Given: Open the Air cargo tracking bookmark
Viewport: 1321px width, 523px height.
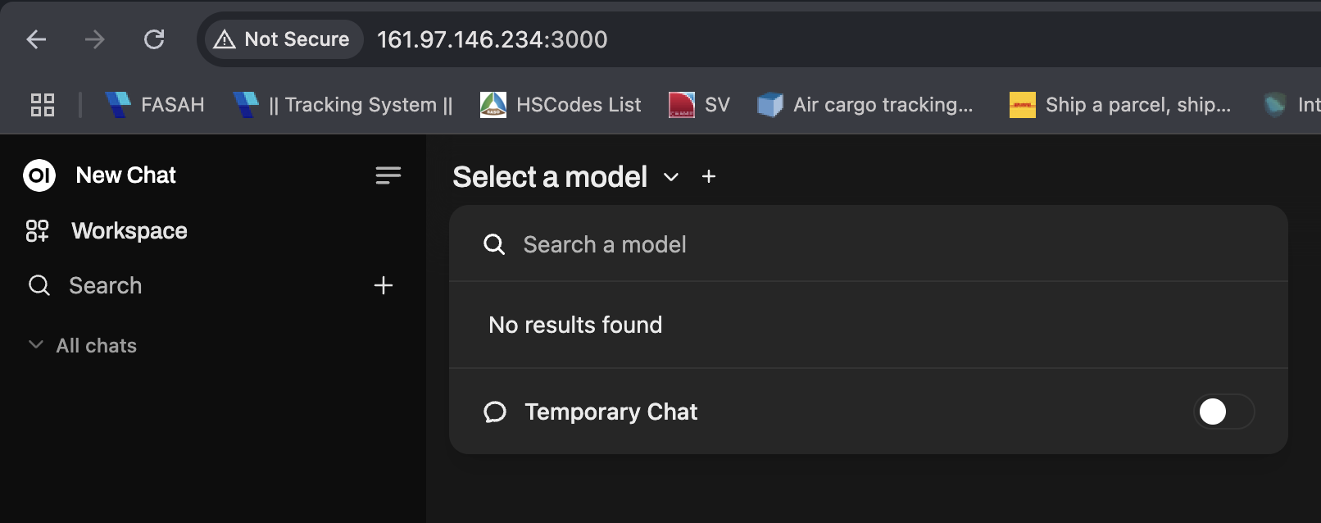Looking at the screenshot, I should click(x=865, y=105).
